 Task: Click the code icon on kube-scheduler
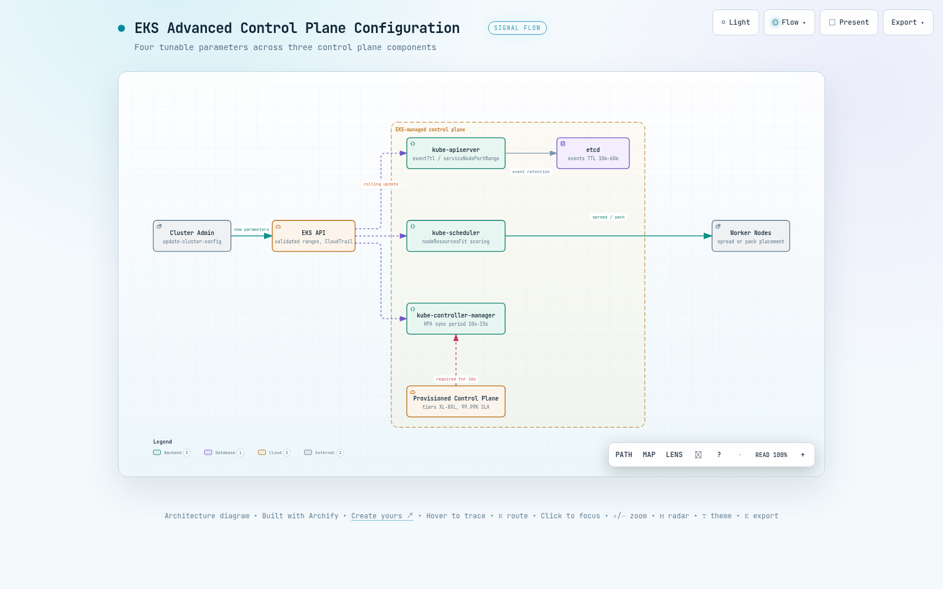tap(413, 226)
